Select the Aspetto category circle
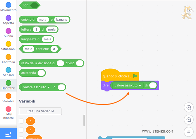Viewport: 196px width, 139px height. tap(8, 18)
